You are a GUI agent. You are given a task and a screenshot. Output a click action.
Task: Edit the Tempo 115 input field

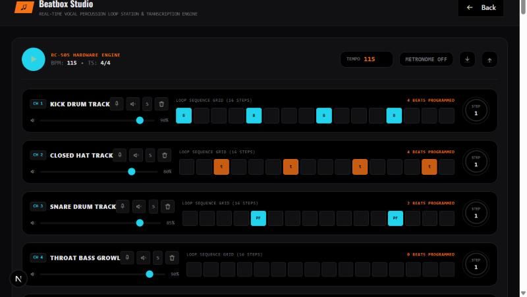(366, 59)
